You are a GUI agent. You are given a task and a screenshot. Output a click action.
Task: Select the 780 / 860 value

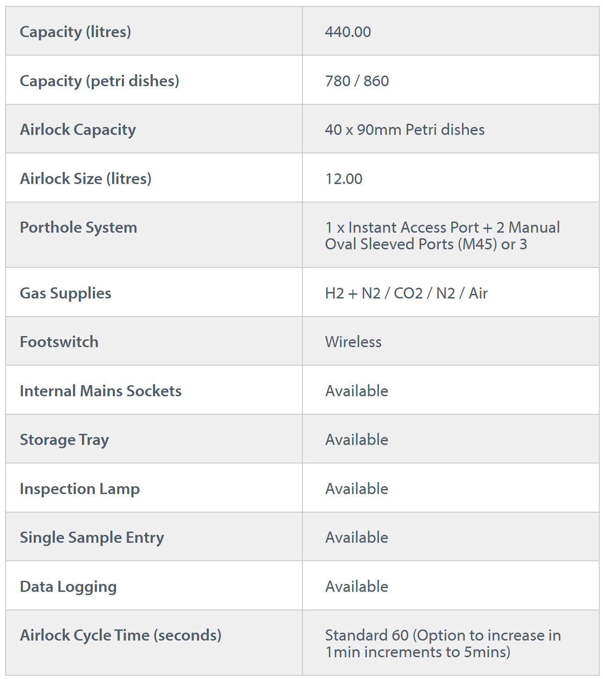point(357,81)
